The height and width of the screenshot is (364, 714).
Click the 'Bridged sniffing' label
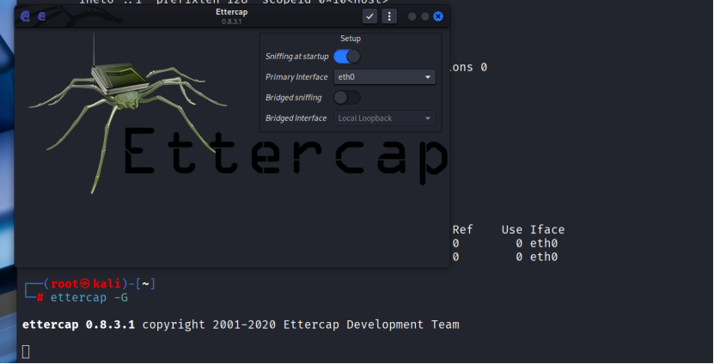tap(293, 97)
